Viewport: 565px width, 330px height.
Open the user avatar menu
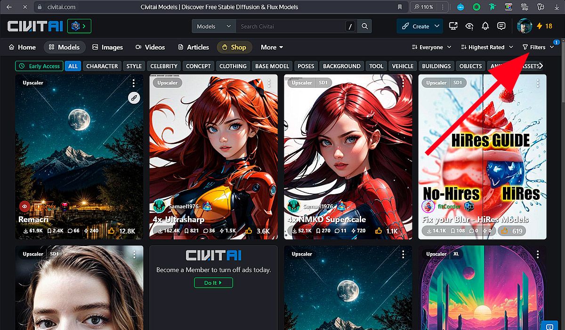point(525,26)
